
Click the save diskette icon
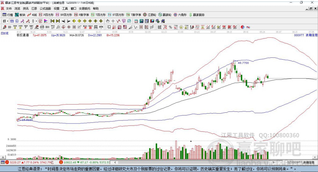click(x=152, y=21)
